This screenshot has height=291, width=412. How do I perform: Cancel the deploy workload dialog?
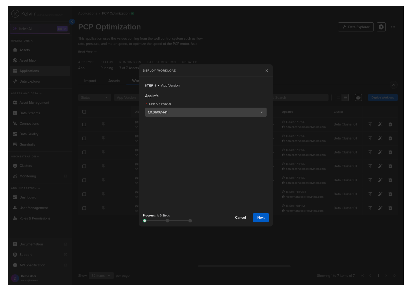pyautogui.click(x=240, y=218)
